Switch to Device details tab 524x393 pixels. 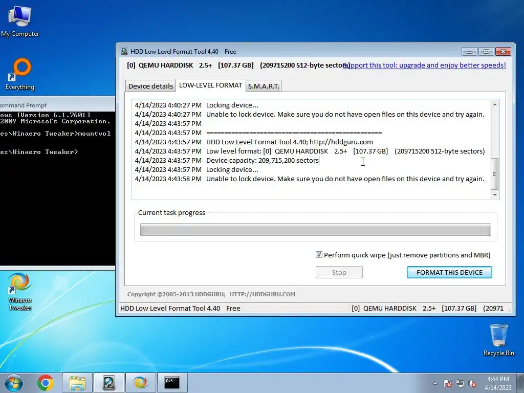[x=150, y=86]
